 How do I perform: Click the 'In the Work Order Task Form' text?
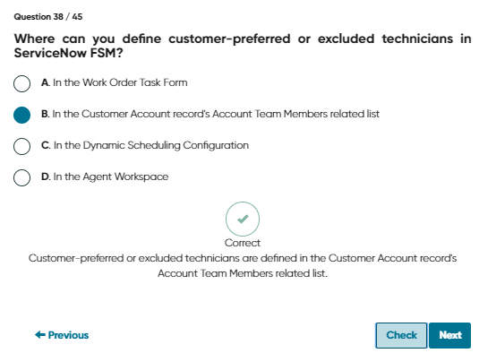pos(120,82)
